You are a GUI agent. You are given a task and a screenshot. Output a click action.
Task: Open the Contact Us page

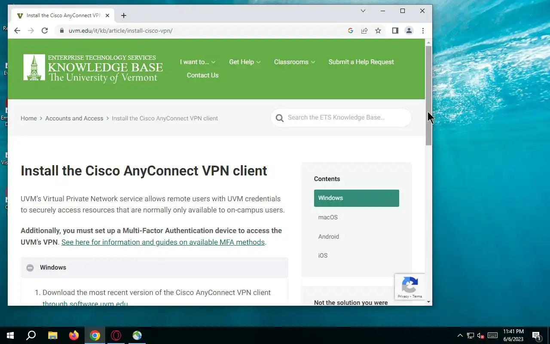[203, 75]
